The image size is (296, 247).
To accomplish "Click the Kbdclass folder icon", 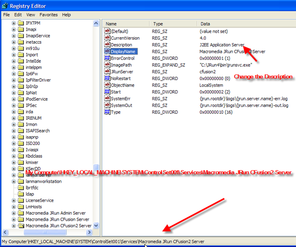I will point(21,156).
